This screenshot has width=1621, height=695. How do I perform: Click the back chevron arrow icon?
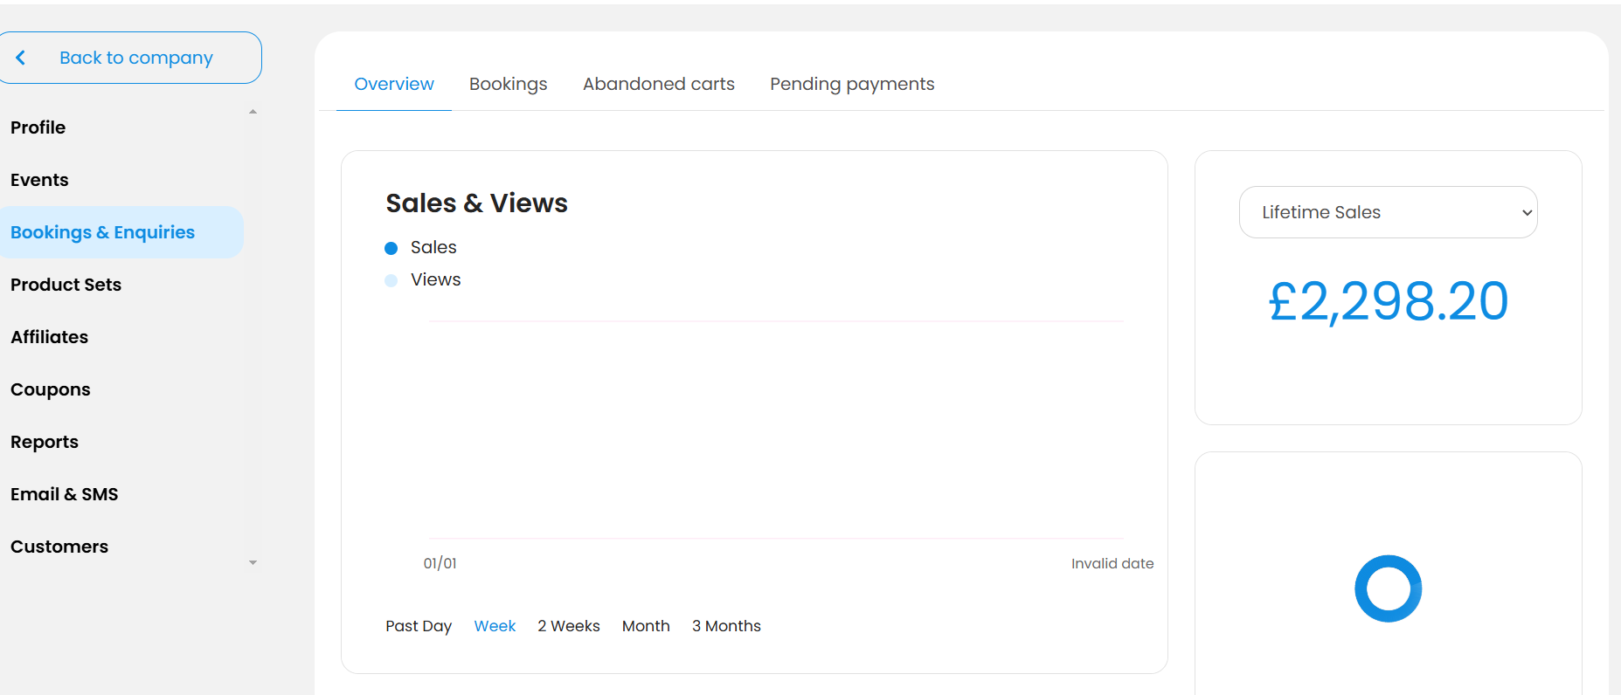pyautogui.click(x=20, y=58)
